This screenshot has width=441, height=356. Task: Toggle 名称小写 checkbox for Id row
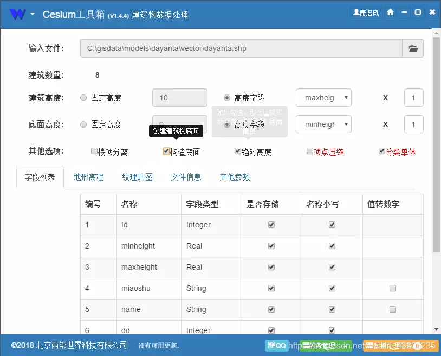[x=332, y=225]
